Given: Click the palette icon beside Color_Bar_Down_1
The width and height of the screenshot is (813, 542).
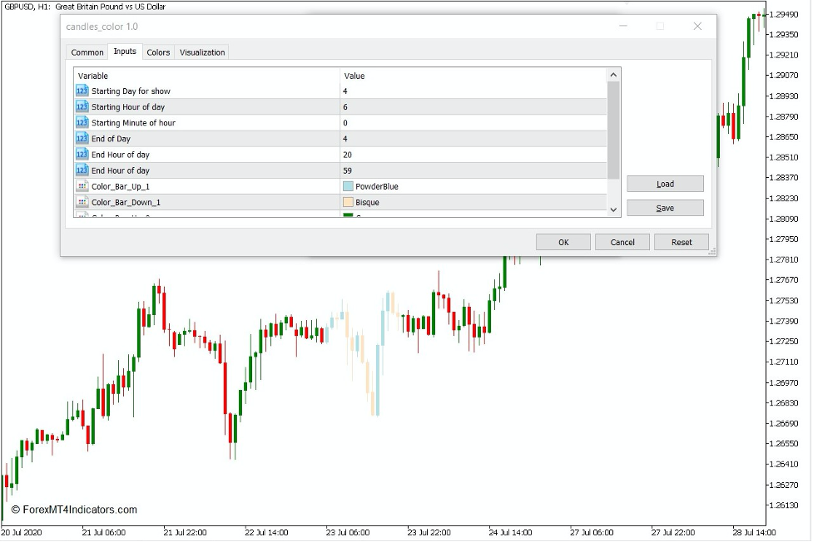Looking at the screenshot, I should [82, 201].
